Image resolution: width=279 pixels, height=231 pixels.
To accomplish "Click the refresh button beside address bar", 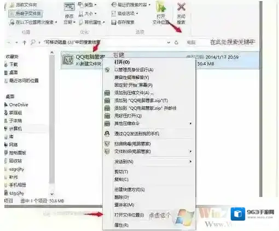I will pyautogui.click(x=176, y=42).
